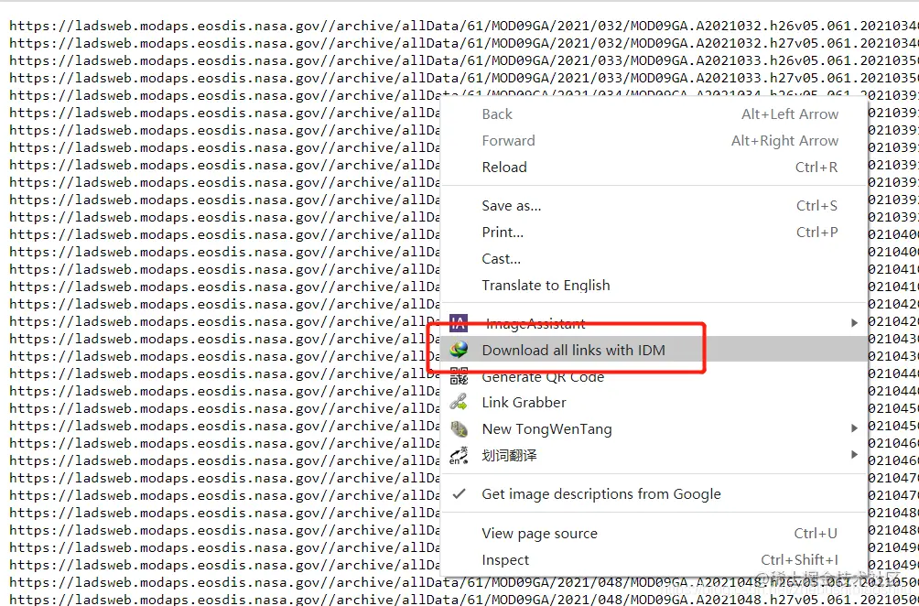Click the ImageAssistant IA icon

tap(459, 323)
